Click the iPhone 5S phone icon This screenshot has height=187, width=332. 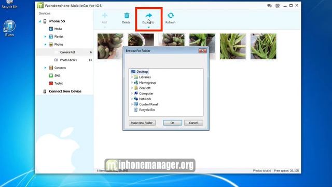pos(45,21)
